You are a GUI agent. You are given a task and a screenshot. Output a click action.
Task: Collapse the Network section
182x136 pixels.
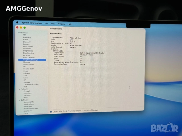click(x=20, y=89)
